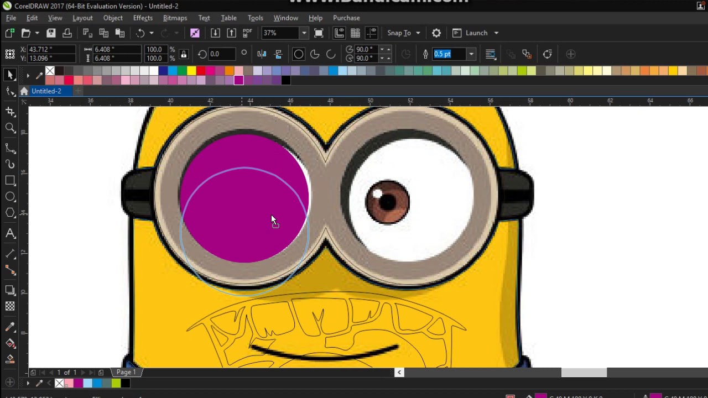Expand the Open button's arrow
The image size is (708, 398).
pos(37,33)
